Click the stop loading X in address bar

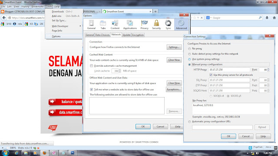click(202, 18)
